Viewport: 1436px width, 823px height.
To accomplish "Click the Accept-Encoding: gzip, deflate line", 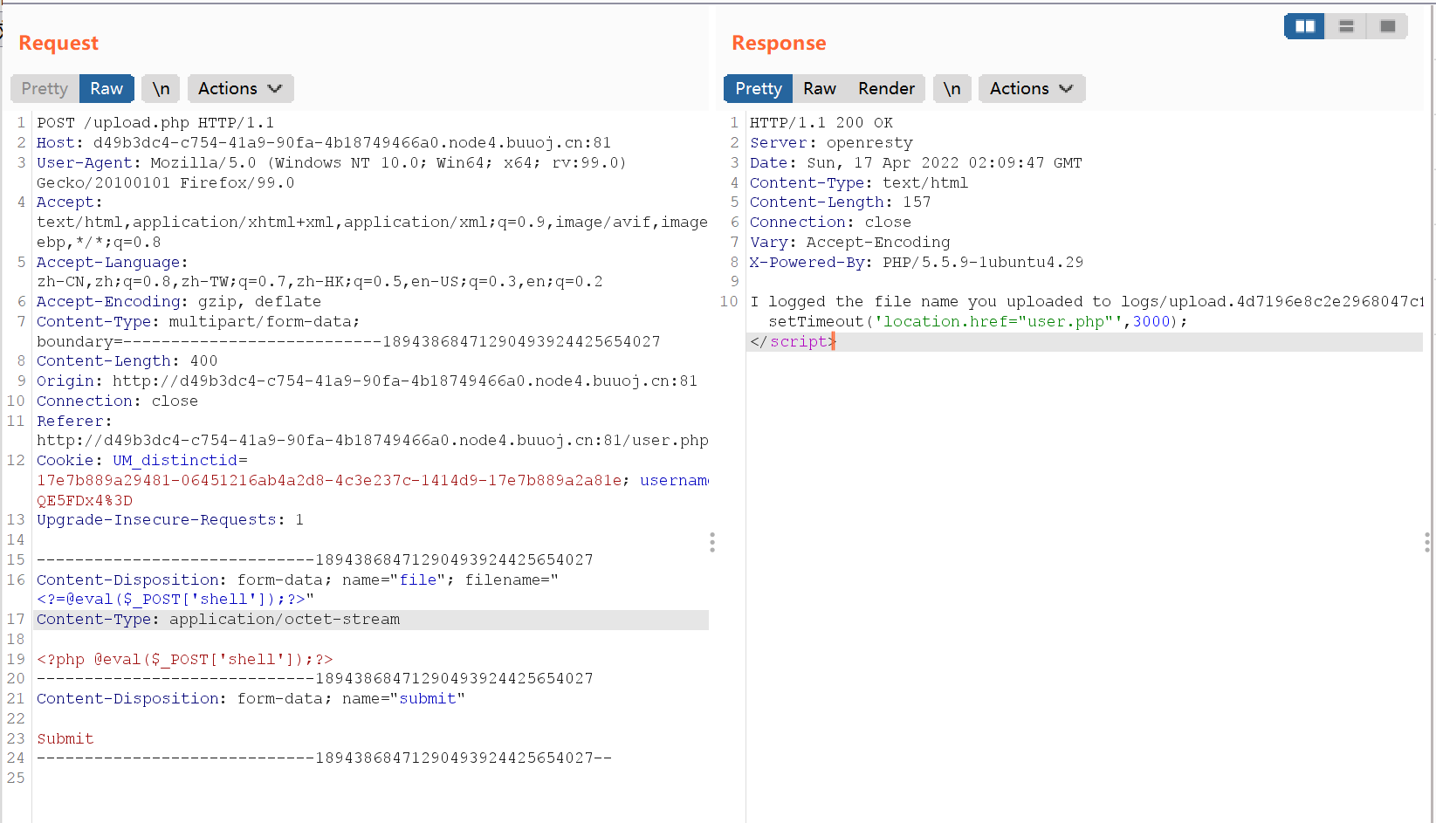I will click(179, 302).
